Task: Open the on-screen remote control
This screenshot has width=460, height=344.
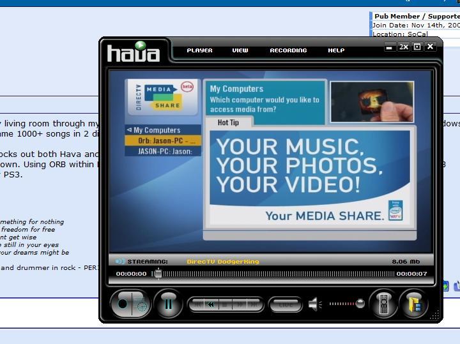Action: (x=383, y=304)
